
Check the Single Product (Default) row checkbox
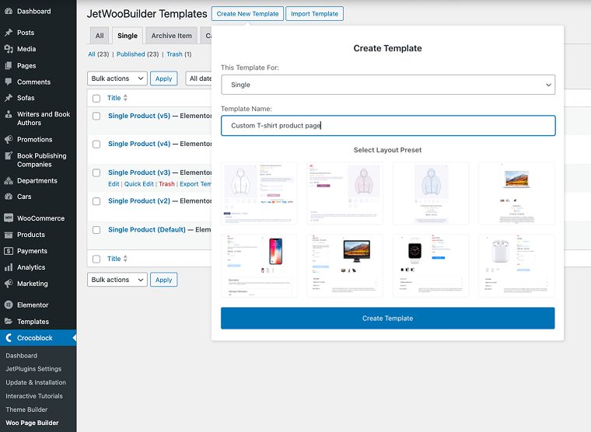96,230
